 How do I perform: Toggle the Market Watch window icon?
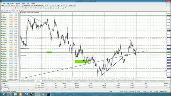9,5
